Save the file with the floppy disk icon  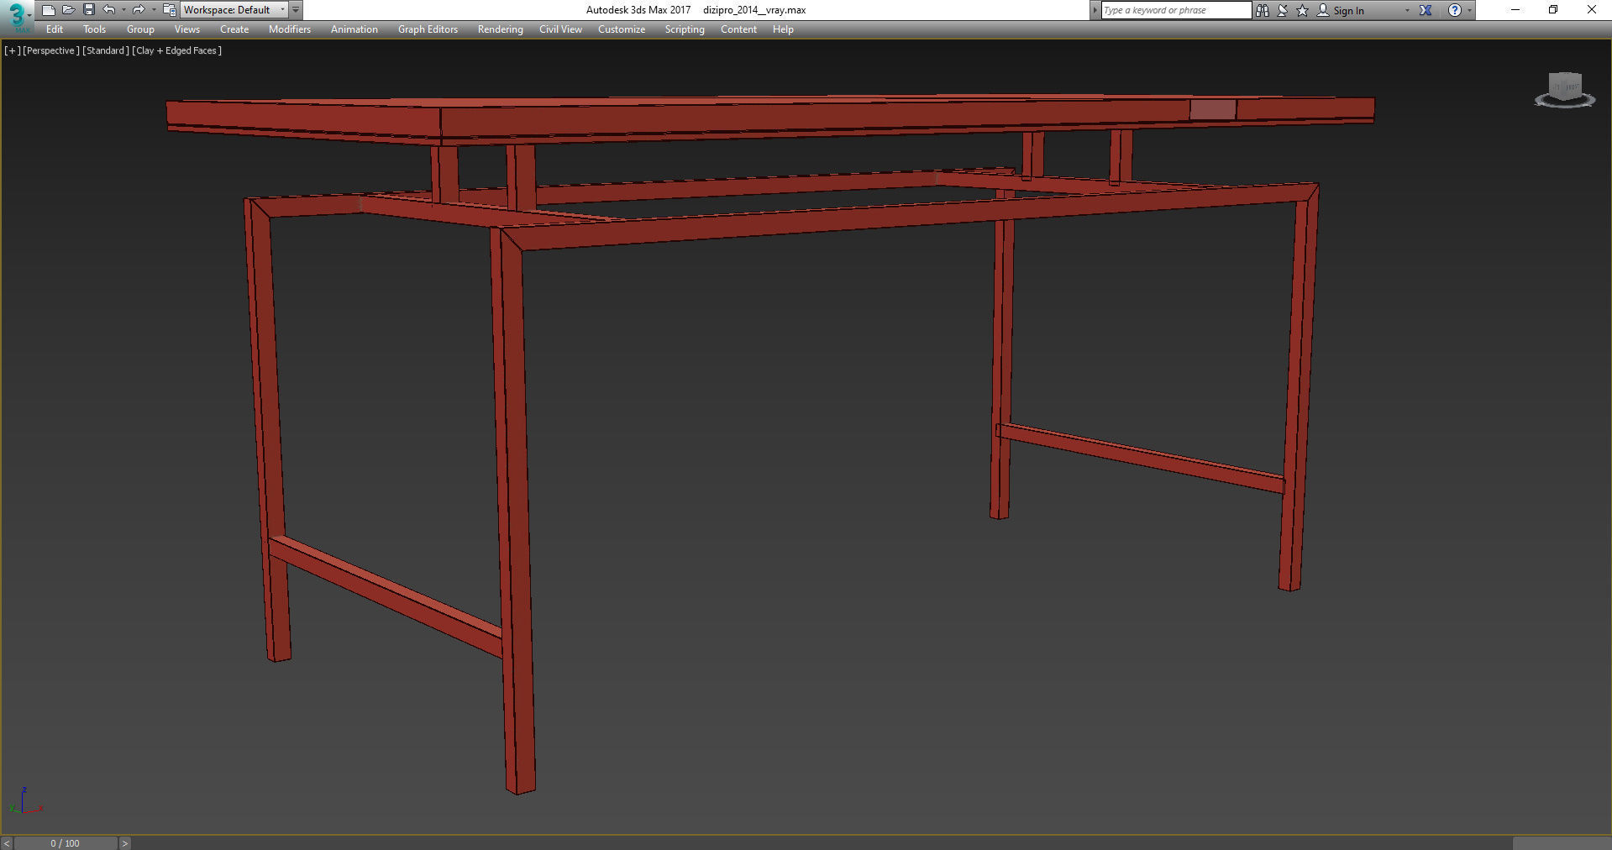[x=89, y=10]
